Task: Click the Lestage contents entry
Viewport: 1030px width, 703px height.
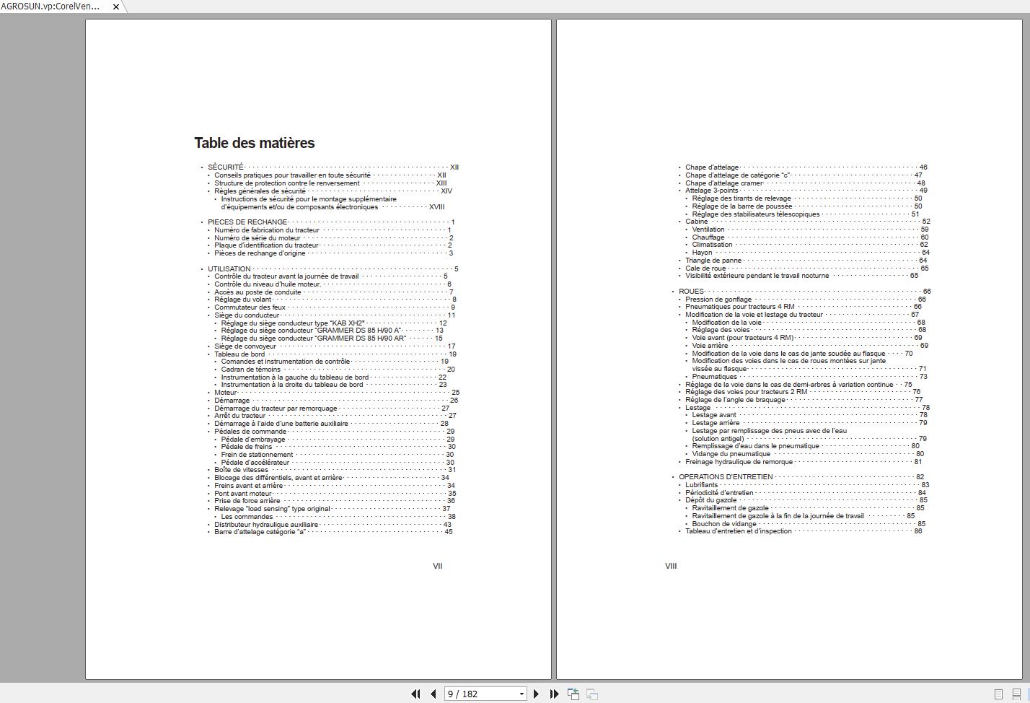Action: pyautogui.click(x=697, y=408)
